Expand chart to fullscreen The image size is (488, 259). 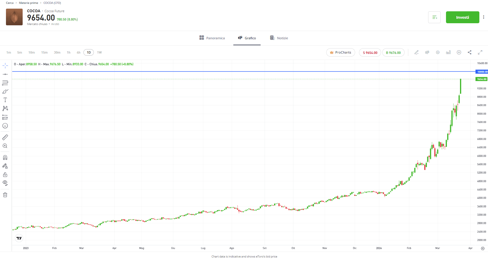(480, 52)
